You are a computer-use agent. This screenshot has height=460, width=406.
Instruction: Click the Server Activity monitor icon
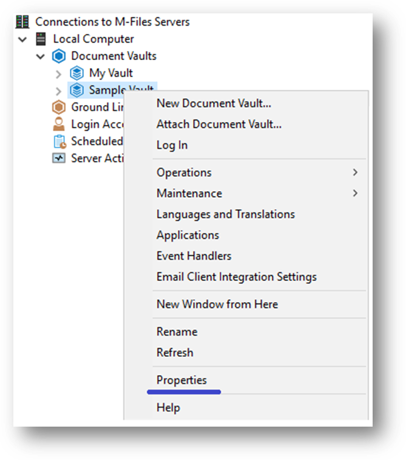[x=59, y=158]
